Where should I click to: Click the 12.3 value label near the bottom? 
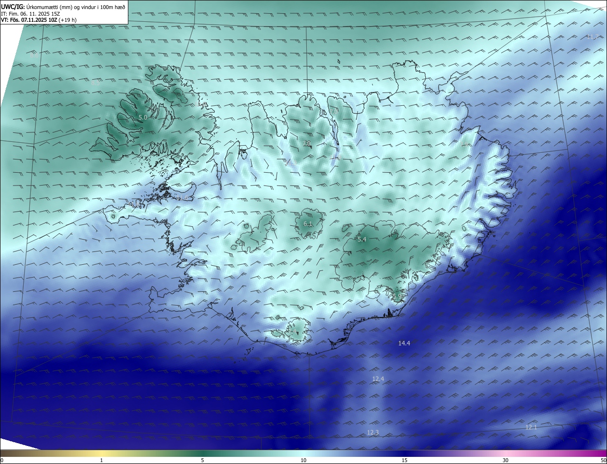tap(373, 432)
